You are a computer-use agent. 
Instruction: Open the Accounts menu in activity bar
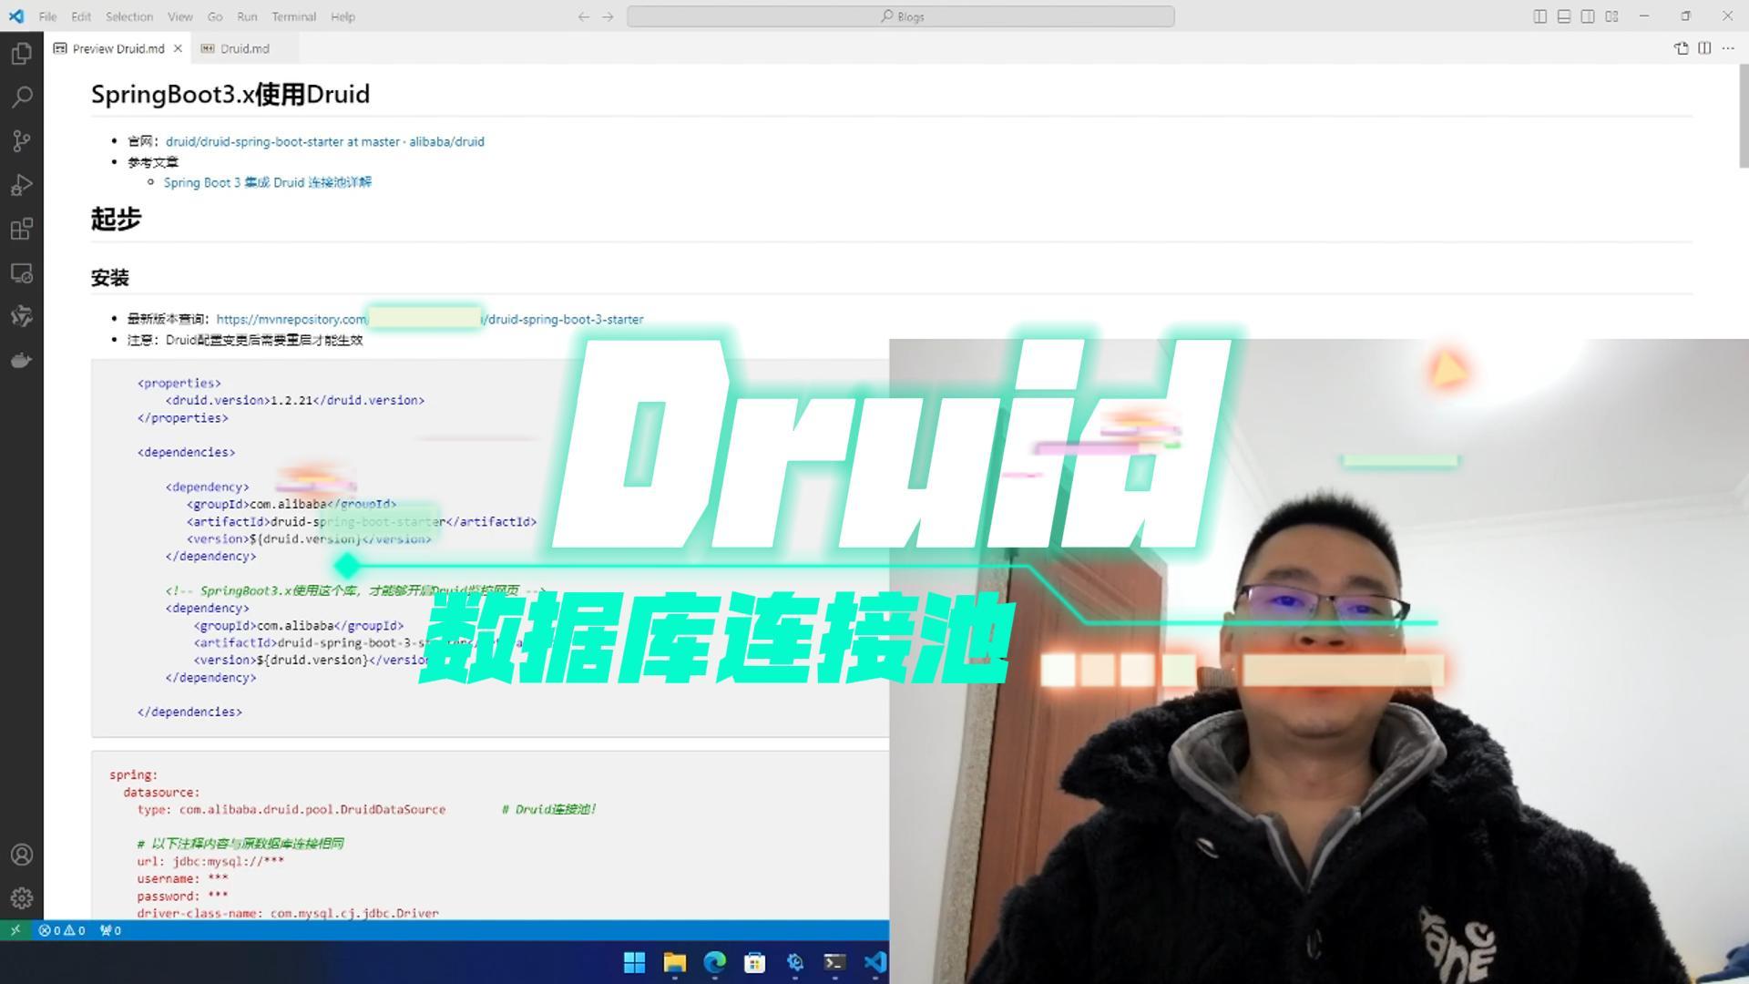(x=22, y=855)
